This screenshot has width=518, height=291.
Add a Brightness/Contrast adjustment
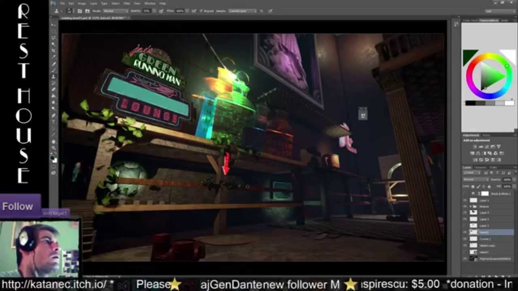[x=475, y=146]
